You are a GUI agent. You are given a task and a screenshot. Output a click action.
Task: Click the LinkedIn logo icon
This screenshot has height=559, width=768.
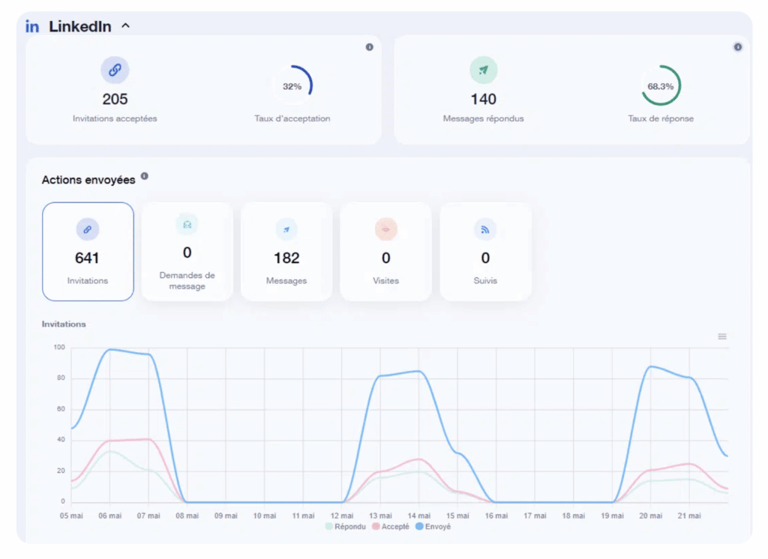tap(32, 26)
